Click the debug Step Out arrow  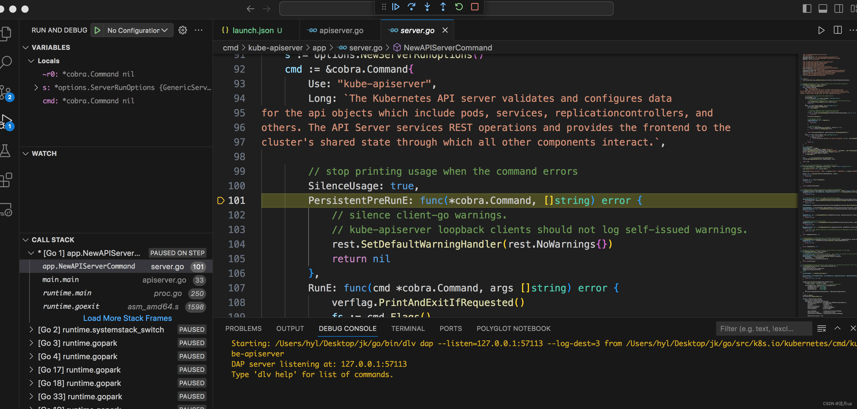443,7
